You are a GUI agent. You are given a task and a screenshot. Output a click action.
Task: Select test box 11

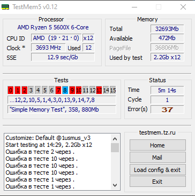85,90
